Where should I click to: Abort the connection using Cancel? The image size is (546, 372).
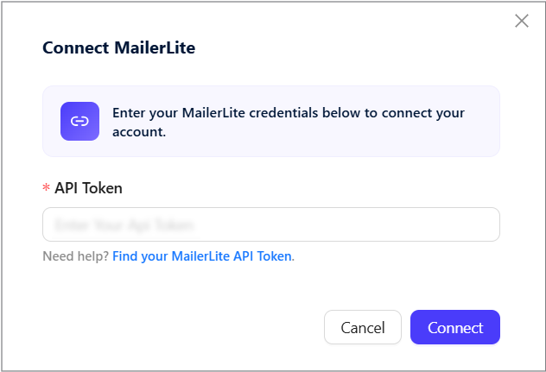pyautogui.click(x=363, y=327)
